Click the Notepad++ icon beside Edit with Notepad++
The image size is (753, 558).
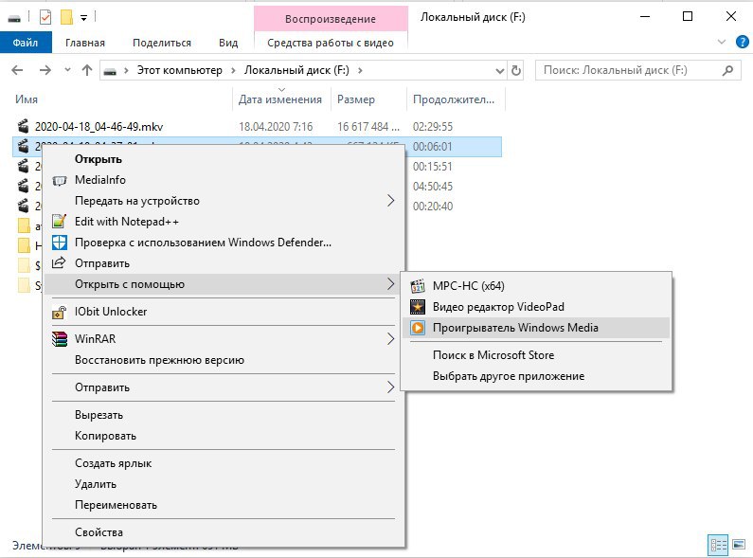point(59,222)
